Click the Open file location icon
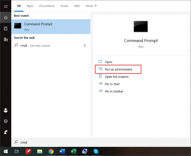This screenshot has height=156, width=191. click(x=100, y=76)
